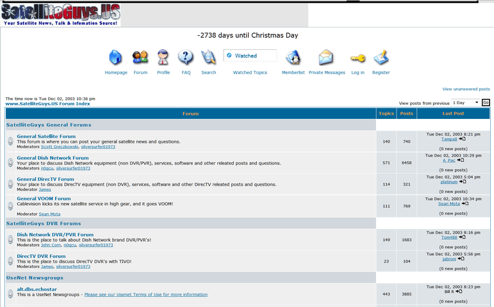494x307 pixels.
Task: Open General Dish Network Forum
Action: tap(53, 158)
